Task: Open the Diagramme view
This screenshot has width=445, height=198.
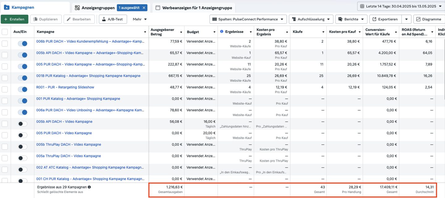Action: coord(429,19)
